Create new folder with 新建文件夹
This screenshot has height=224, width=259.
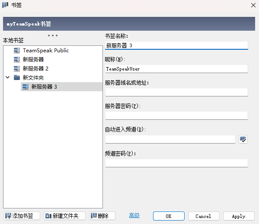tap(64, 216)
